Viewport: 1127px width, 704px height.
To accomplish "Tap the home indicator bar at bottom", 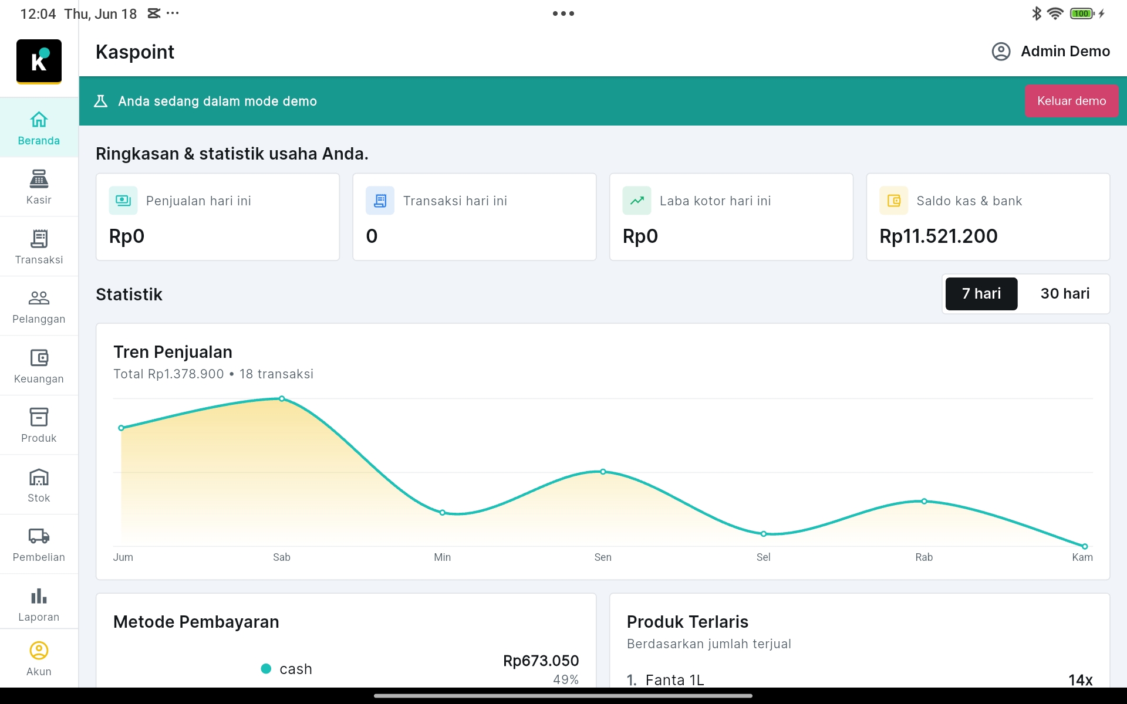I will 563,696.
